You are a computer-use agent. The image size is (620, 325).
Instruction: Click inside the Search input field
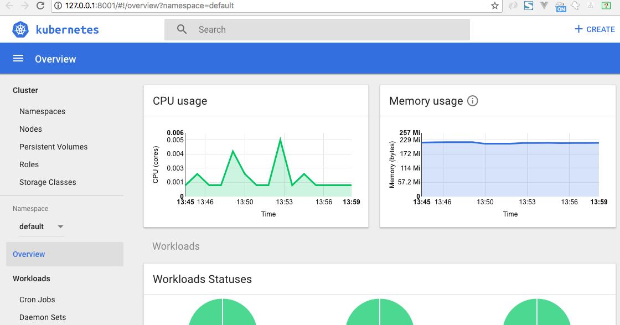[x=316, y=29]
